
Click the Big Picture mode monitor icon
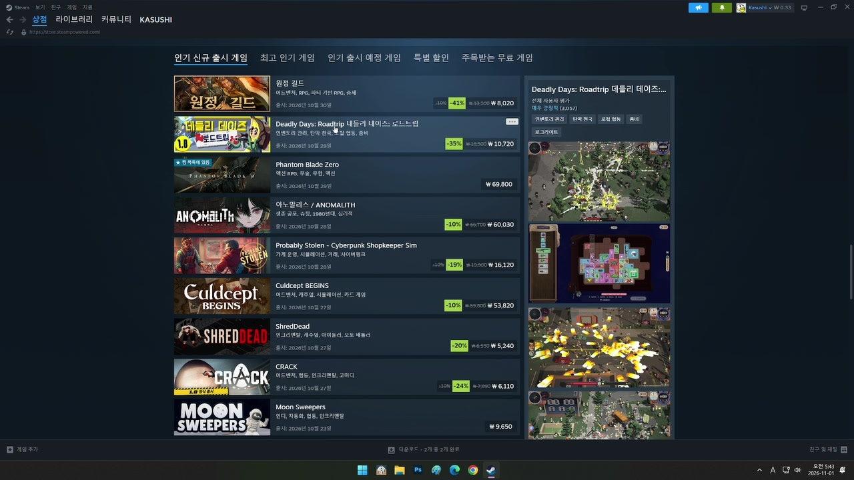click(804, 7)
